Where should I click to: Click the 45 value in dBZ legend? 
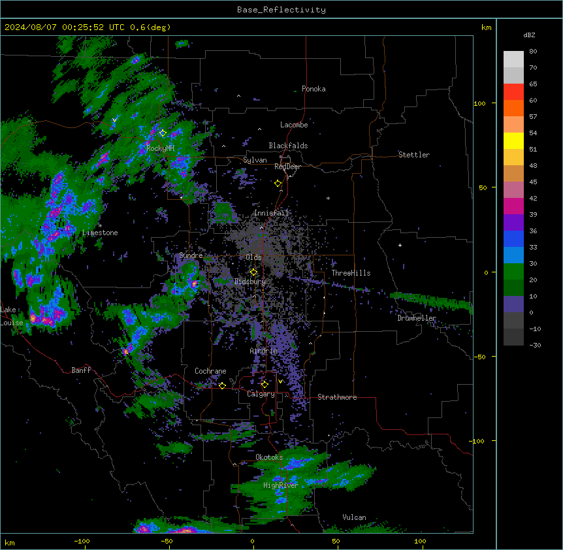pos(533,182)
